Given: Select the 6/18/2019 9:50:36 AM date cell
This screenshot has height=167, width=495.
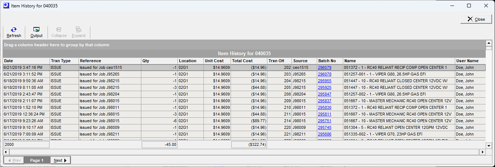Looking at the screenshot, I should (26, 81).
